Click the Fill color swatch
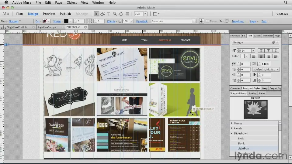The width and height of the screenshot is (292, 164). click(x=45, y=21)
